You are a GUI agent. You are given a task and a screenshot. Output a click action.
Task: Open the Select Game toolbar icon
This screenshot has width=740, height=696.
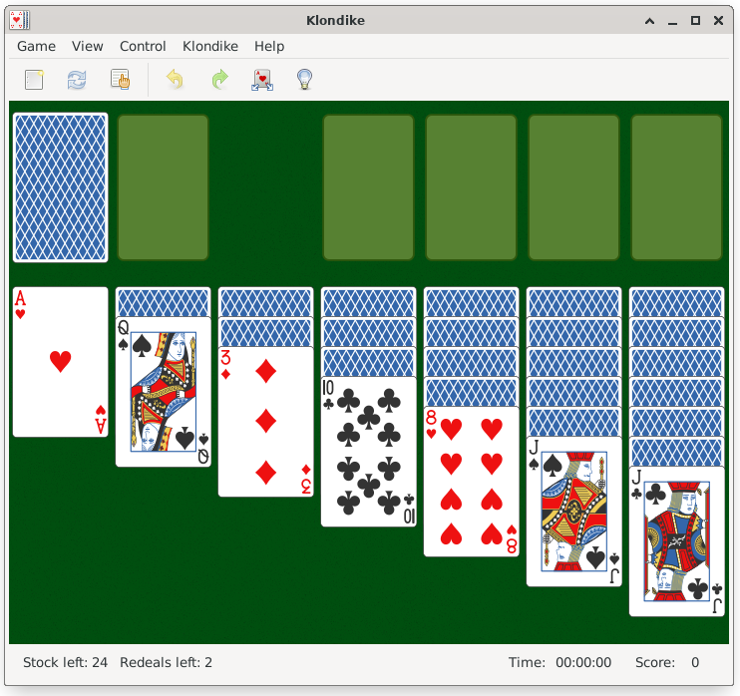[x=120, y=80]
